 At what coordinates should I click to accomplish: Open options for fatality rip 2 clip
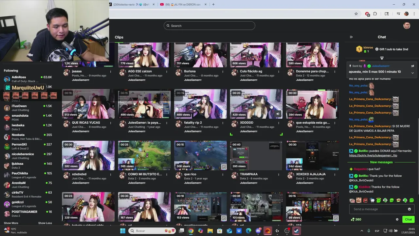pos(223,123)
